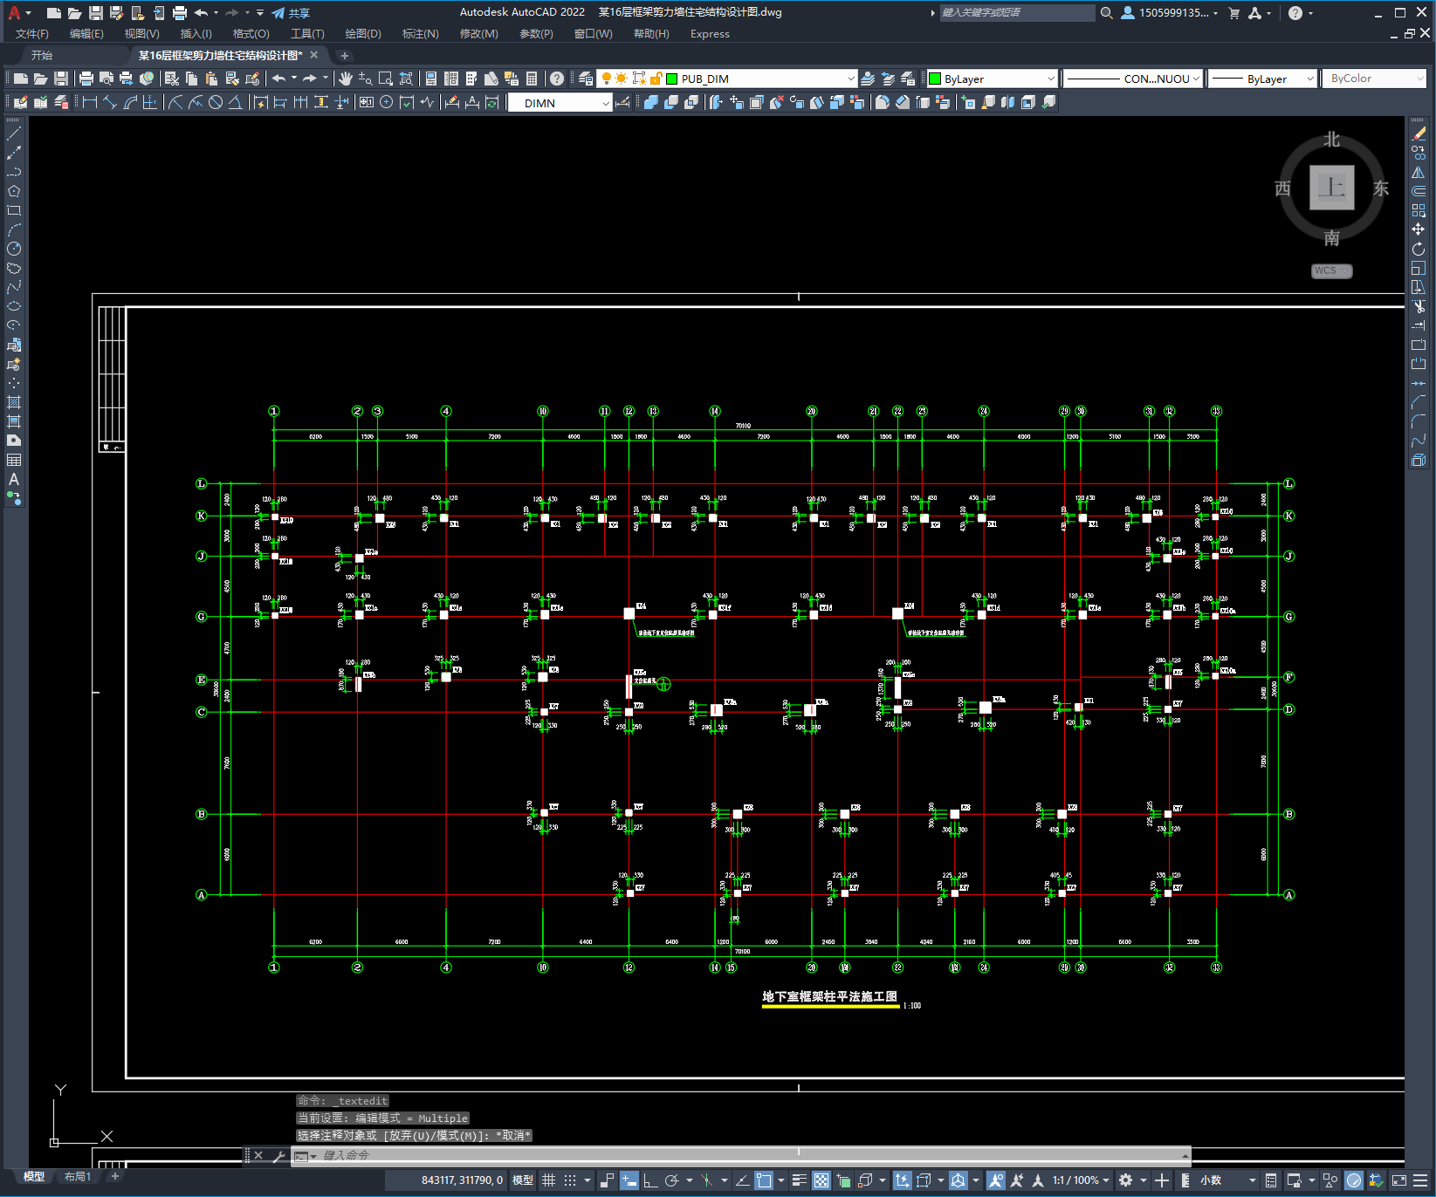Open the ByLayer lineweight dropdown

(1262, 79)
